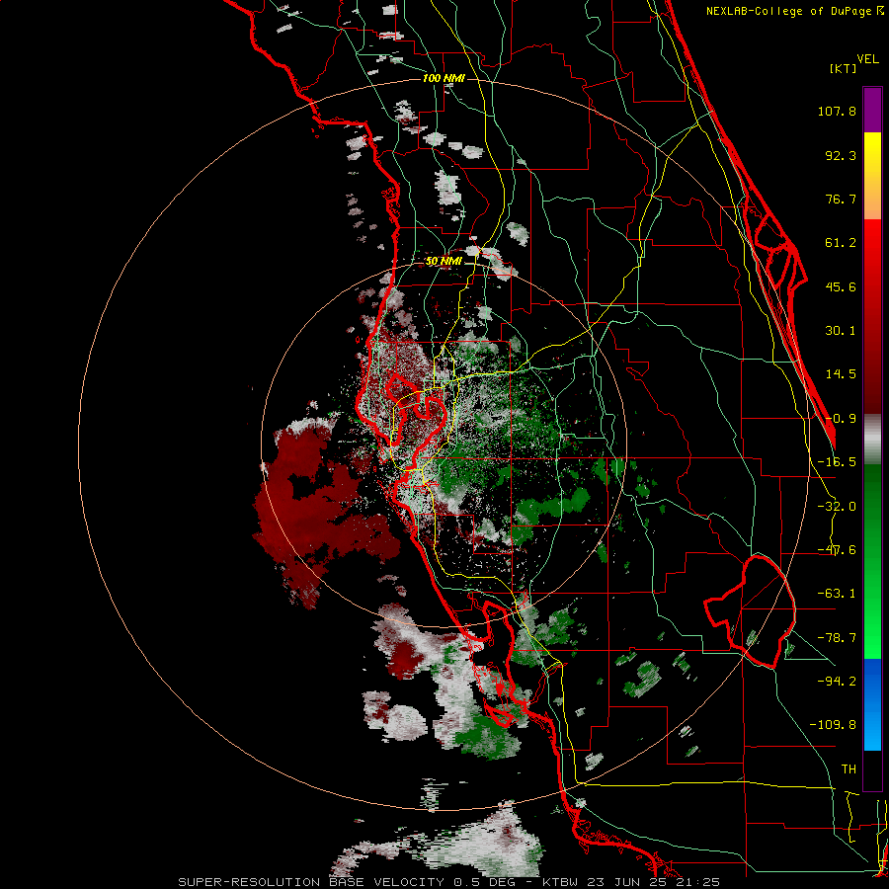Click the 107.8 velocity scale value
Image resolution: width=889 pixels, height=889 pixels.
point(837,111)
